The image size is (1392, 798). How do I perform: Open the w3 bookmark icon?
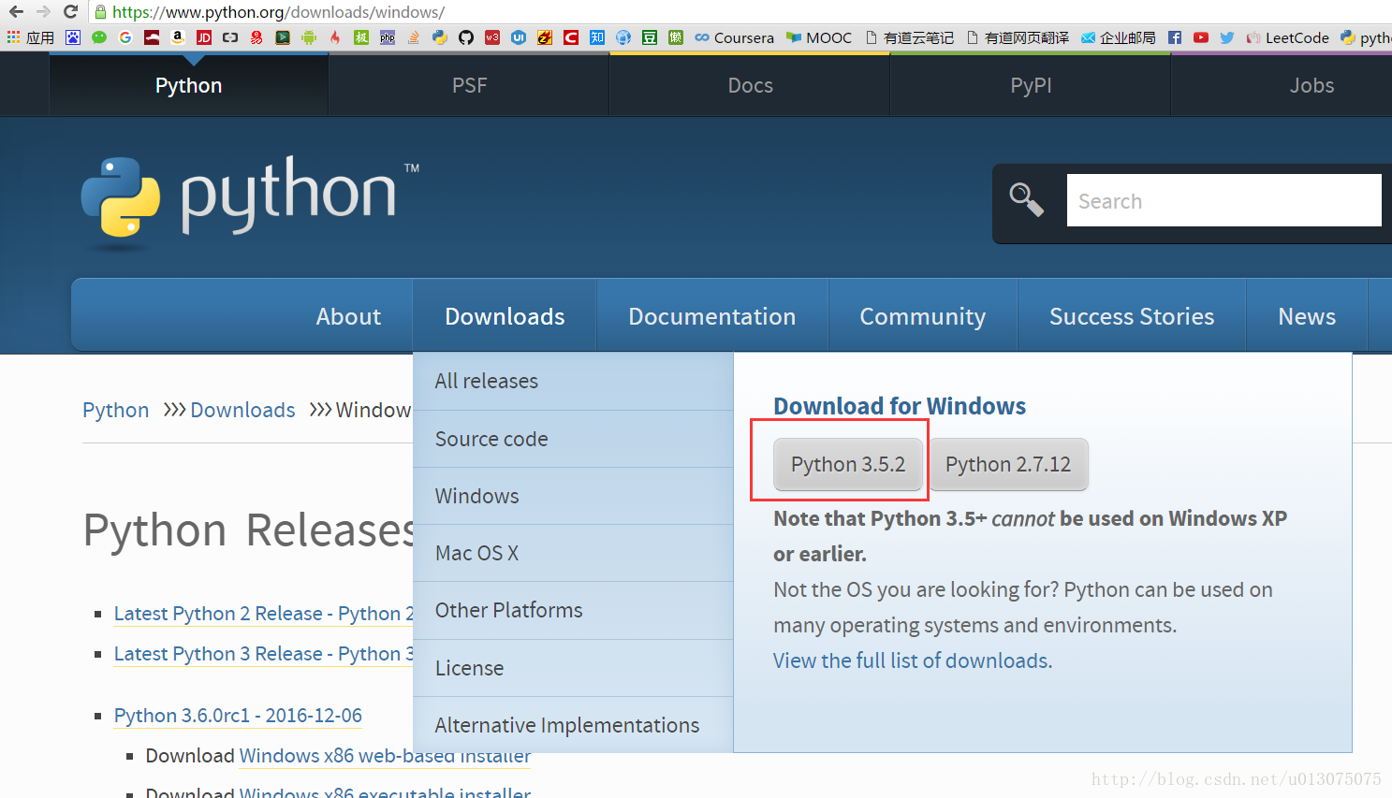click(x=492, y=37)
